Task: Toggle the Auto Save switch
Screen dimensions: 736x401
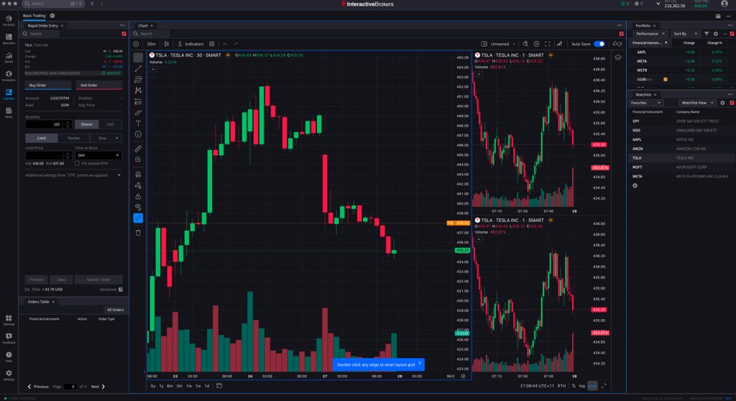Action: point(598,44)
